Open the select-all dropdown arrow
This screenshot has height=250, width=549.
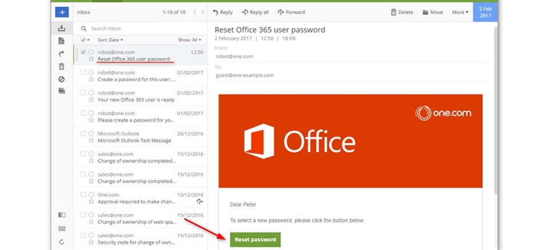pos(89,40)
